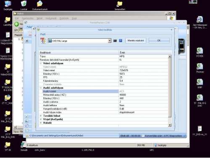Close the Videó beállítás dialog
This screenshot has height=158, width=210.
171,29
